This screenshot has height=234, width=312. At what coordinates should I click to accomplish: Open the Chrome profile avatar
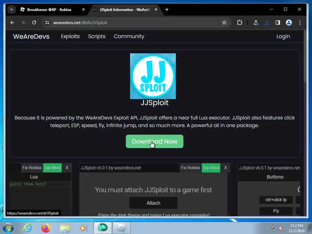289,23
